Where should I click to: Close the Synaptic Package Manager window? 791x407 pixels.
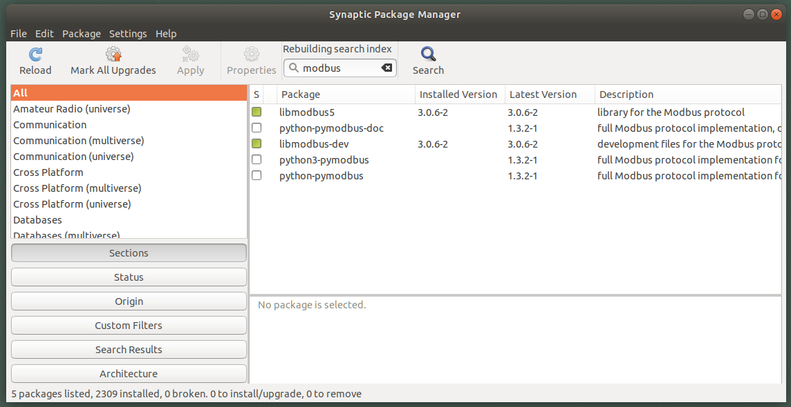click(x=776, y=14)
